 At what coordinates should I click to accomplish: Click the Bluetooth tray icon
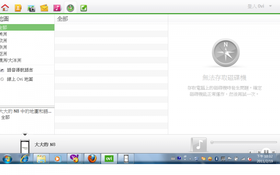click(x=217, y=158)
